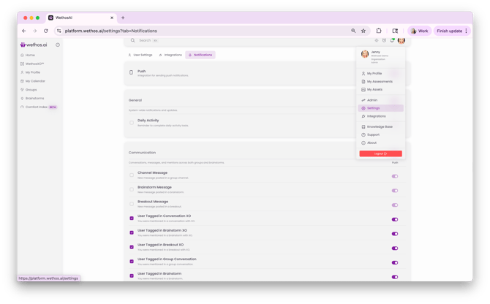Uncheck User Tagged in Brainstorm XO checkbox
This screenshot has height=304, width=490.
coord(132,232)
